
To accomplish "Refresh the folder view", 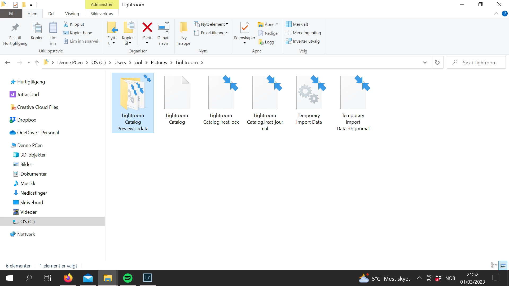I will pos(437,62).
